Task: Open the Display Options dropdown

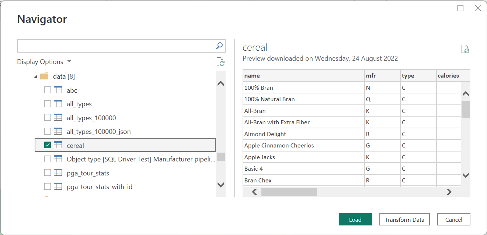Action: [x=44, y=61]
